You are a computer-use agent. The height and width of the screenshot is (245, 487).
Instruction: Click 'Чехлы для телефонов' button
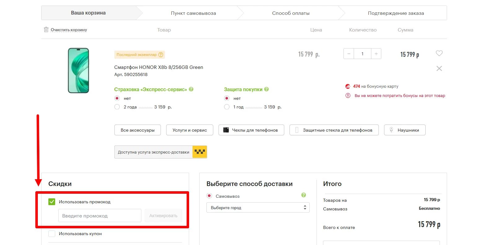[251, 130]
